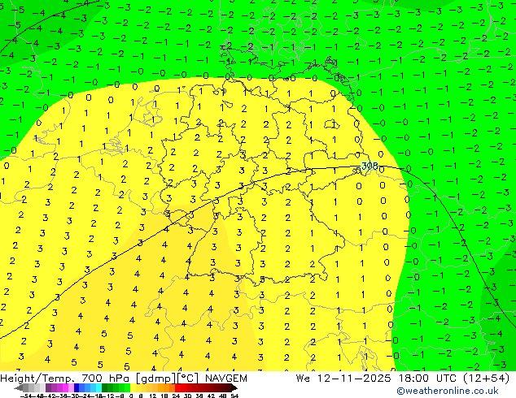Click the 'Height/Temp. 700 hPa' map title

(x=65, y=379)
